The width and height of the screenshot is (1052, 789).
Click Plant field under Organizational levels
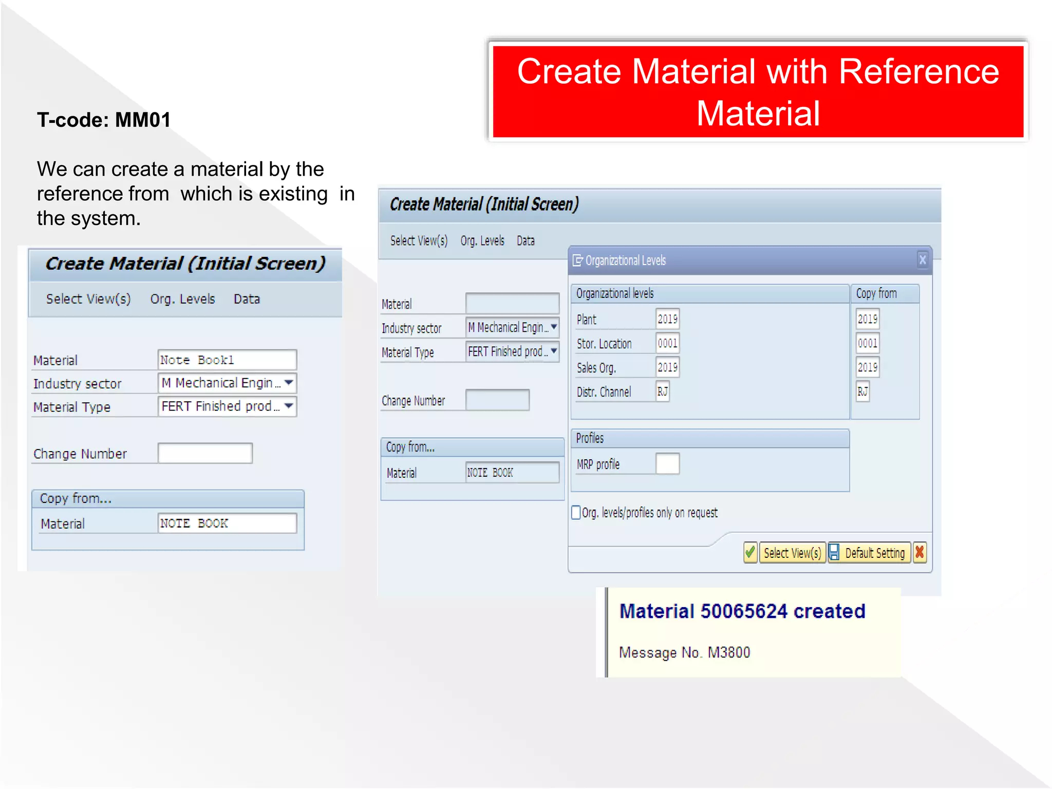pos(667,319)
